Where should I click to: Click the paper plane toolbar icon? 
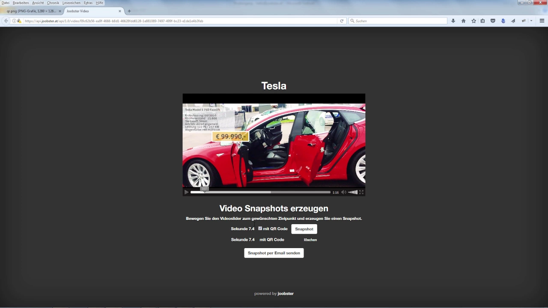tap(513, 21)
